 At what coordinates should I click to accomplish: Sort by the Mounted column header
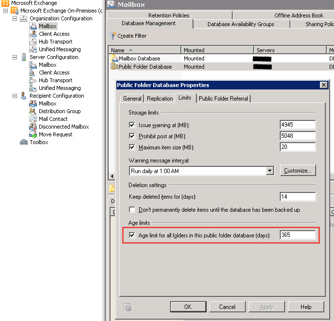pos(217,50)
